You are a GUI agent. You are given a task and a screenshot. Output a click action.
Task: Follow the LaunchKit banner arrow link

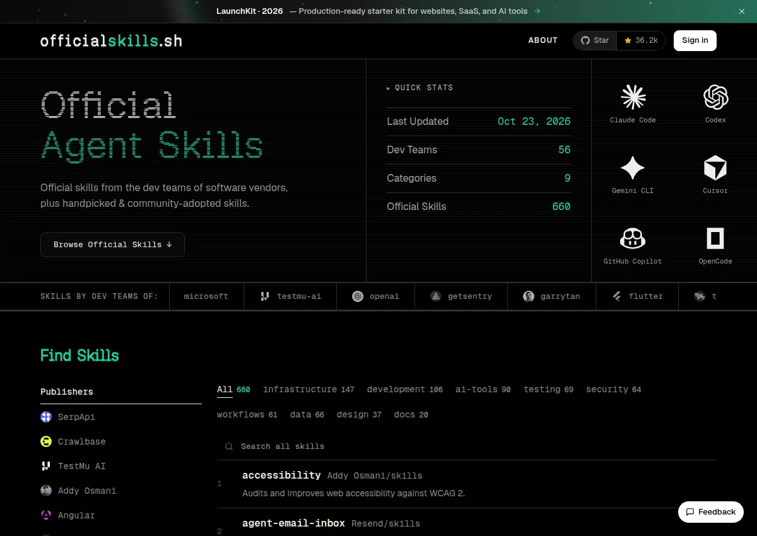[537, 11]
